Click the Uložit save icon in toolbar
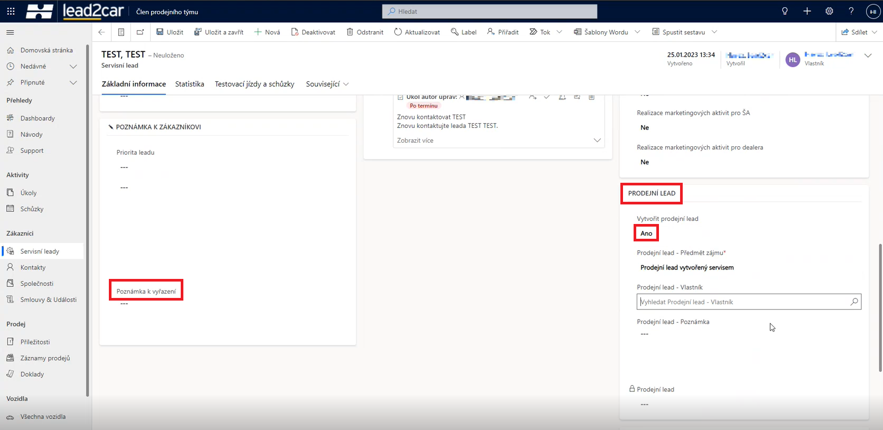 [x=160, y=32]
